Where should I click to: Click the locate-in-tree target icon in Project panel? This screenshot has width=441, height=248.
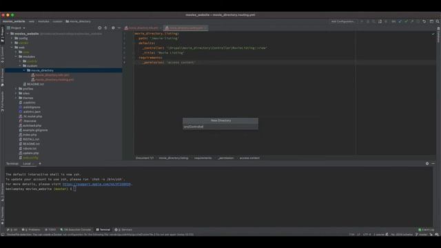pos(99,28)
